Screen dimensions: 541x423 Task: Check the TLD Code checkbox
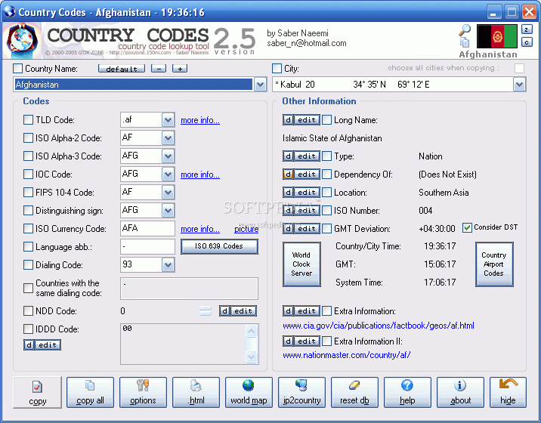point(28,119)
